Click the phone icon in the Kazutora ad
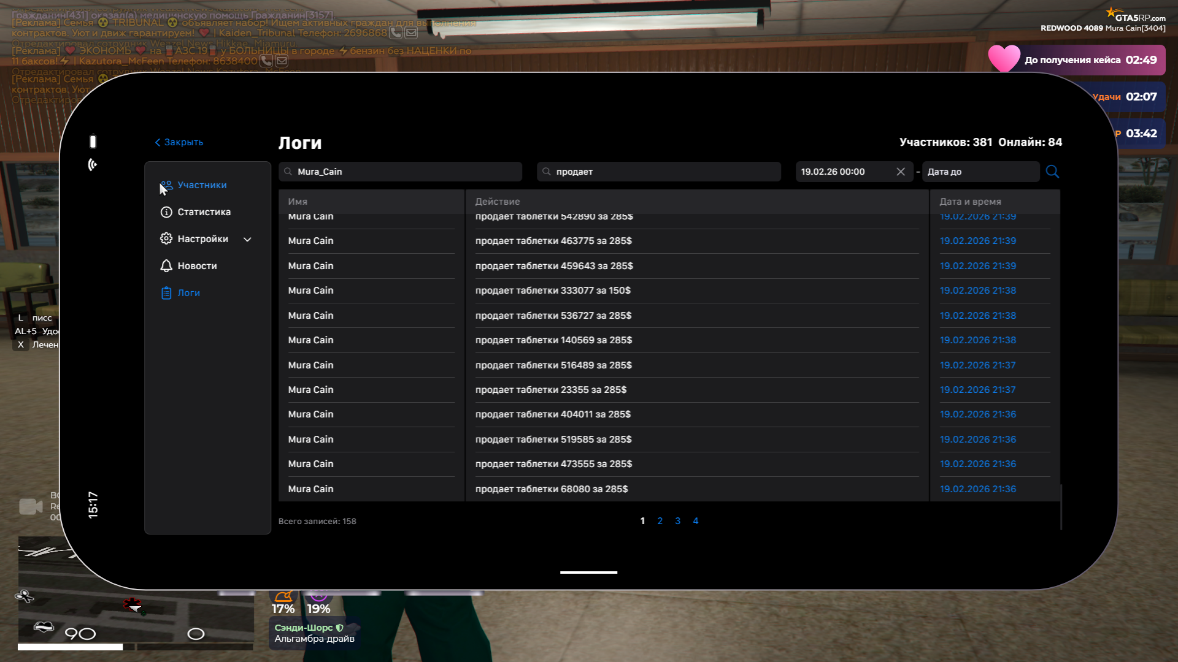Screen dimensions: 1178x662 point(266,61)
